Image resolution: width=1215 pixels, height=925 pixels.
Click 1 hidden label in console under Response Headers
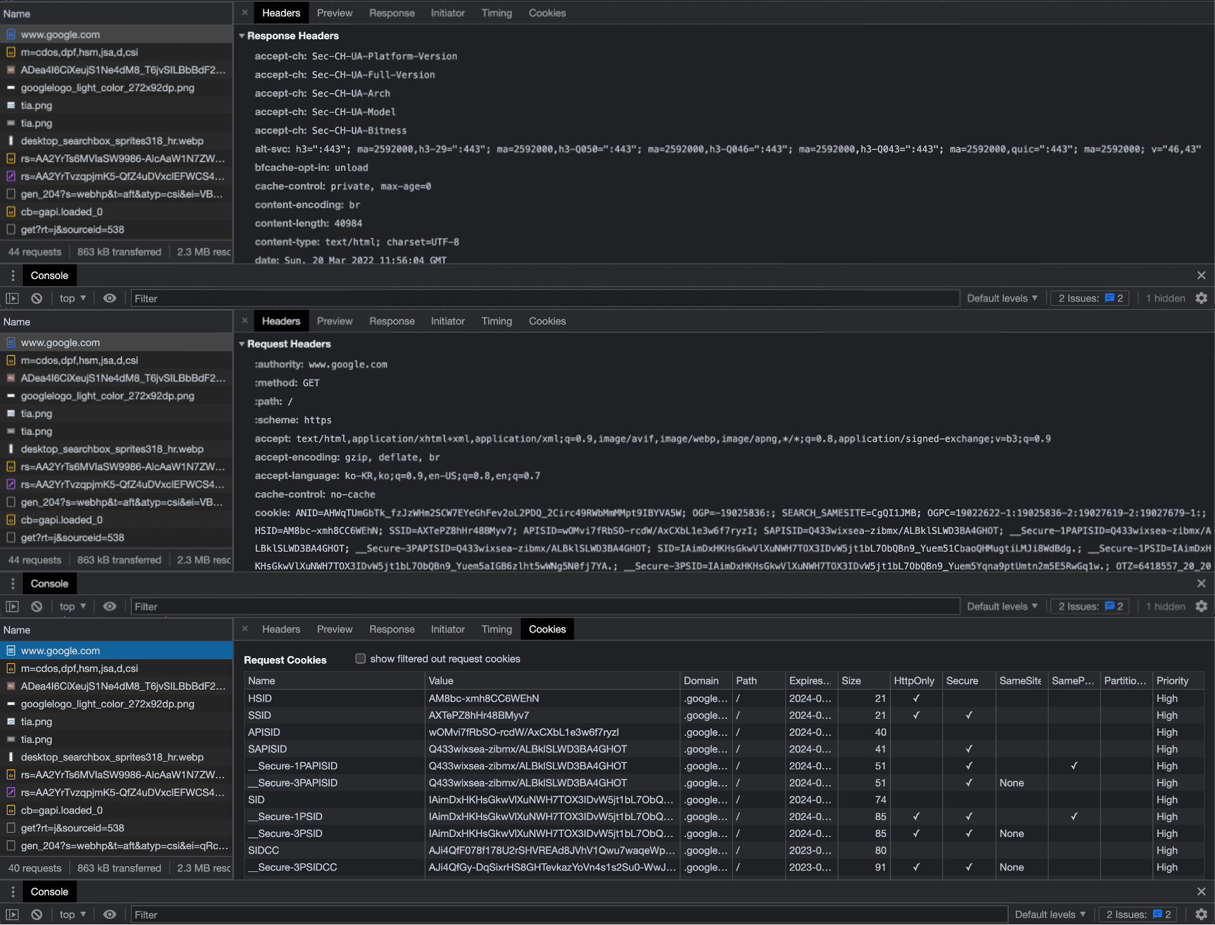1165,298
